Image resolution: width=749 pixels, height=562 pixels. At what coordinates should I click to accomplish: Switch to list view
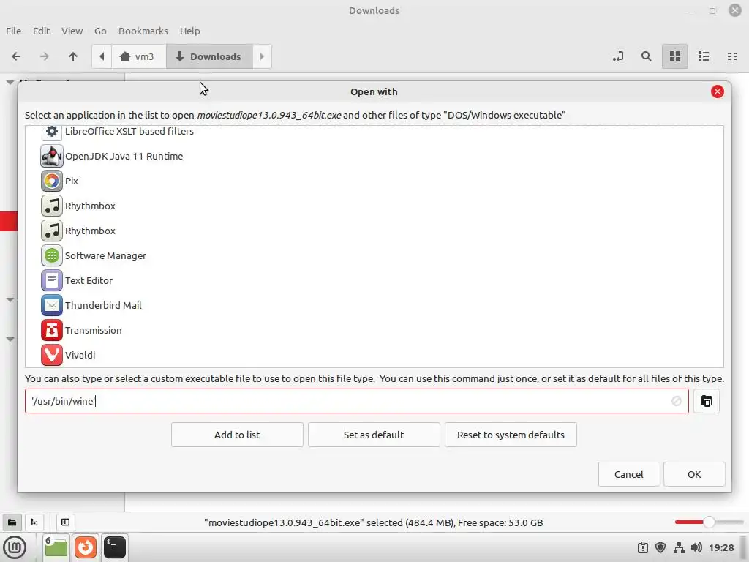point(704,56)
